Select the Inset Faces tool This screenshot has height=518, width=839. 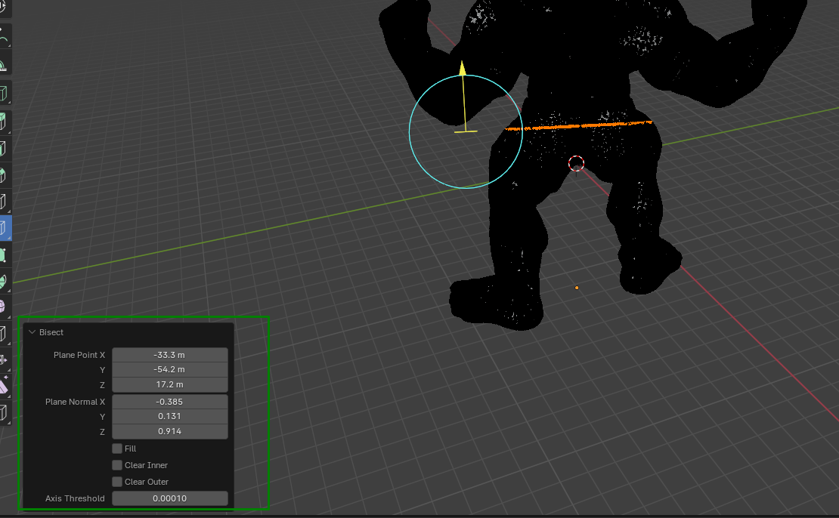[3, 148]
